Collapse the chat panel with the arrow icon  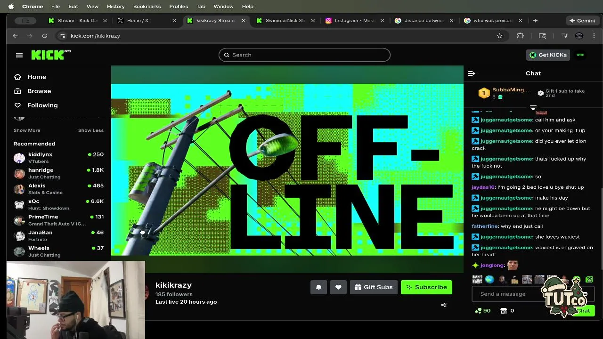tap(472, 73)
